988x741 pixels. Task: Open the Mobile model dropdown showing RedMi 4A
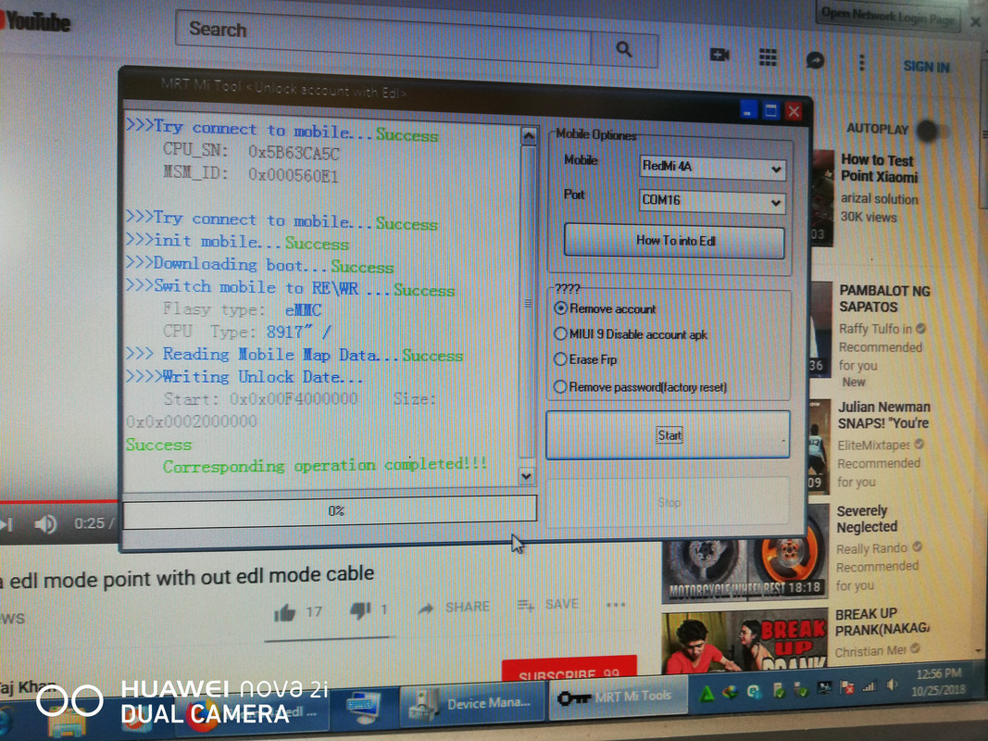coord(712,168)
